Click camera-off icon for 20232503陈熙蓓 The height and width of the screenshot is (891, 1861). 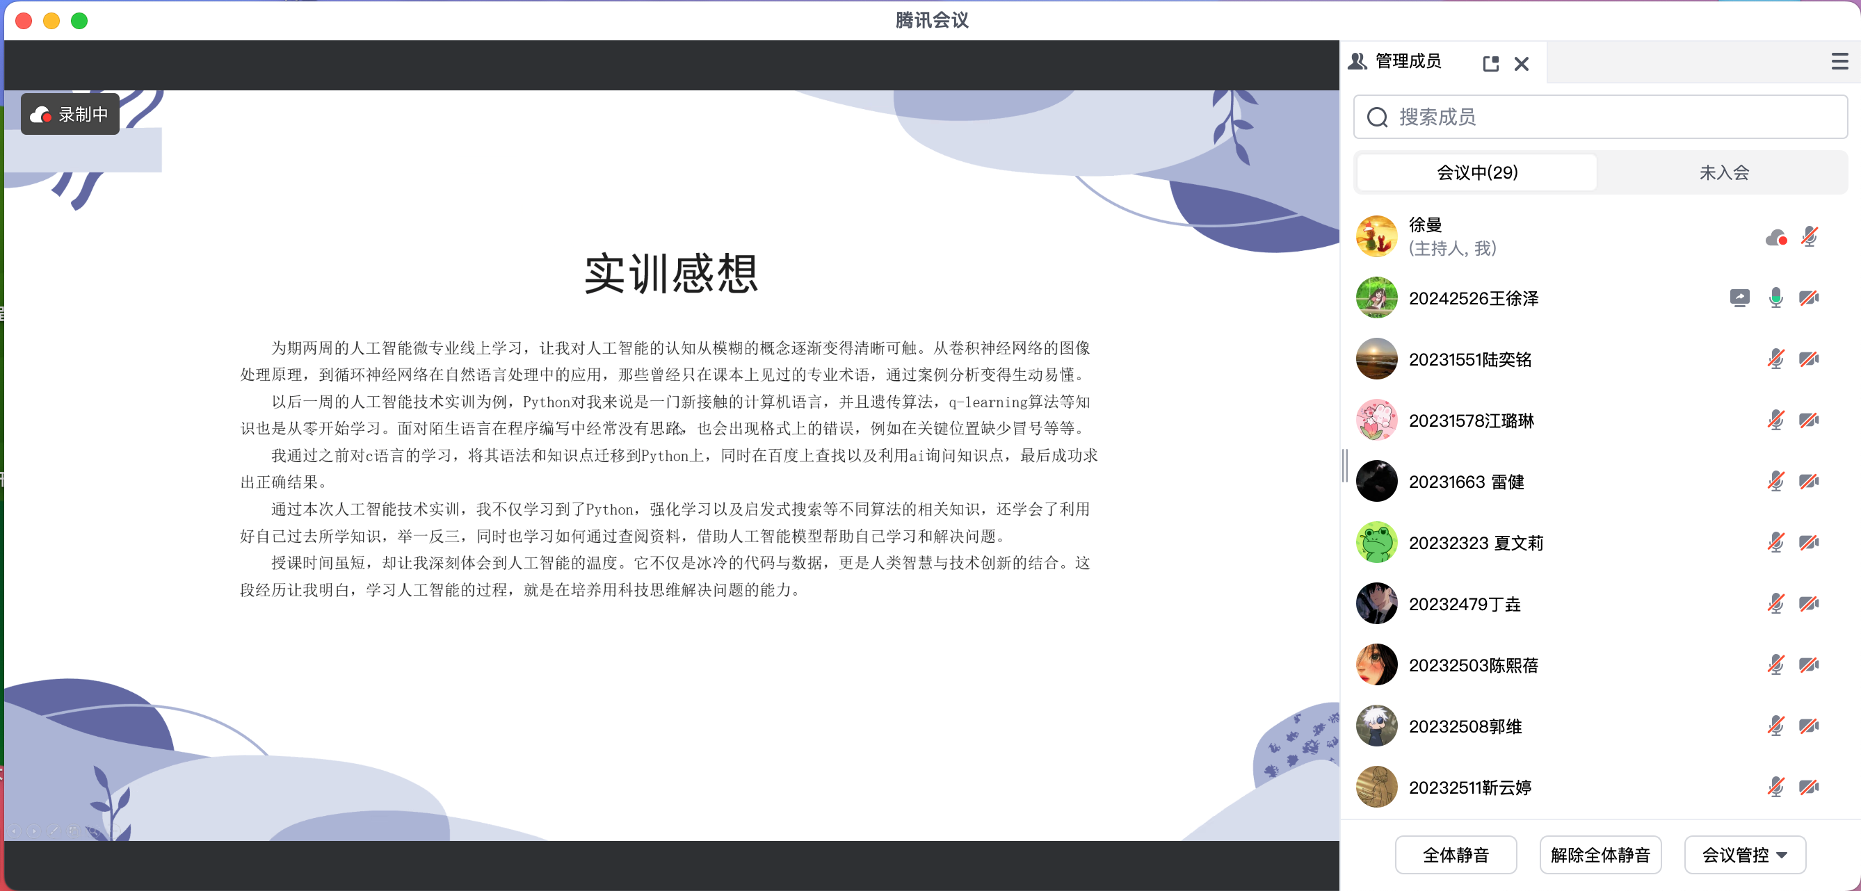tap(1808, 664)
